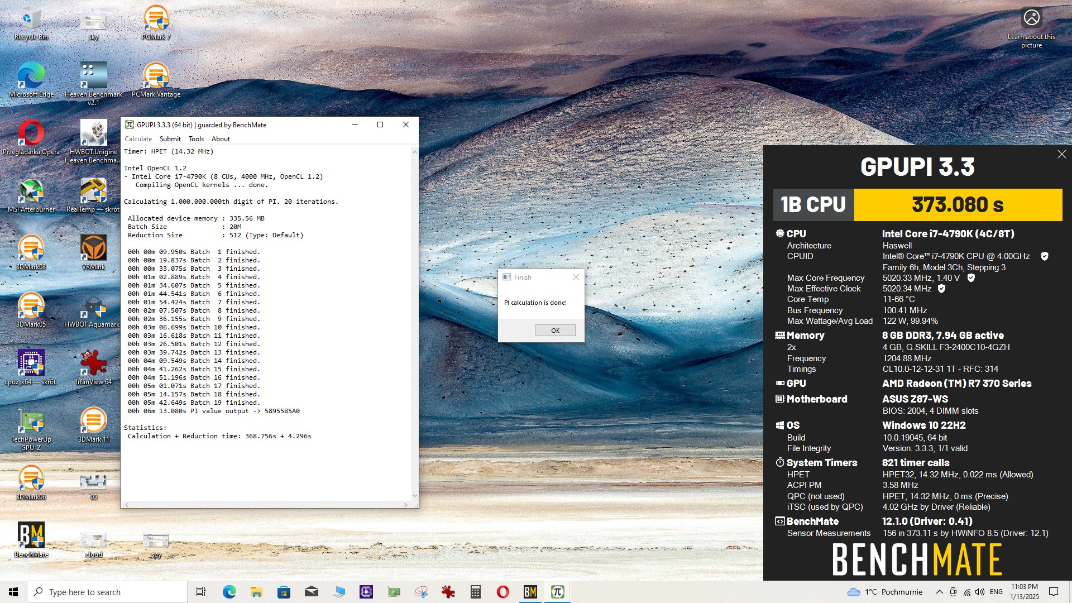
Task: Open the 3DMark03 desktop icon
Action: click(31, 252)
